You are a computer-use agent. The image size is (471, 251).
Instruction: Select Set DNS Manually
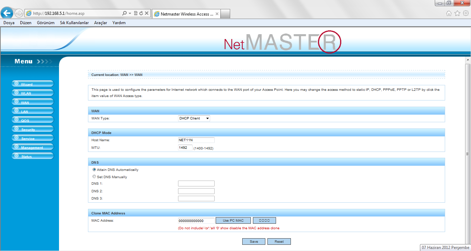click(94, 176)
